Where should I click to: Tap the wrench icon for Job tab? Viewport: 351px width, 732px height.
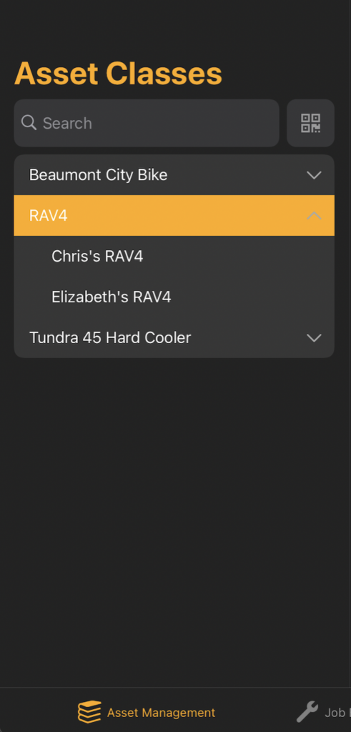pyautogui.click(x=307, y=712)
